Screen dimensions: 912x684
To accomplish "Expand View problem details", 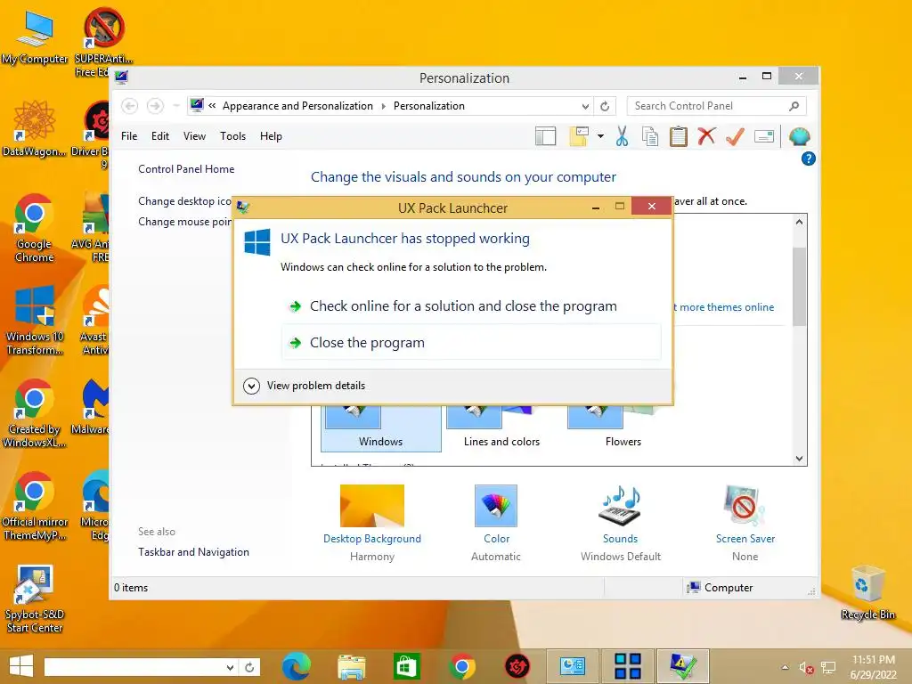I will tap(305, 386).
